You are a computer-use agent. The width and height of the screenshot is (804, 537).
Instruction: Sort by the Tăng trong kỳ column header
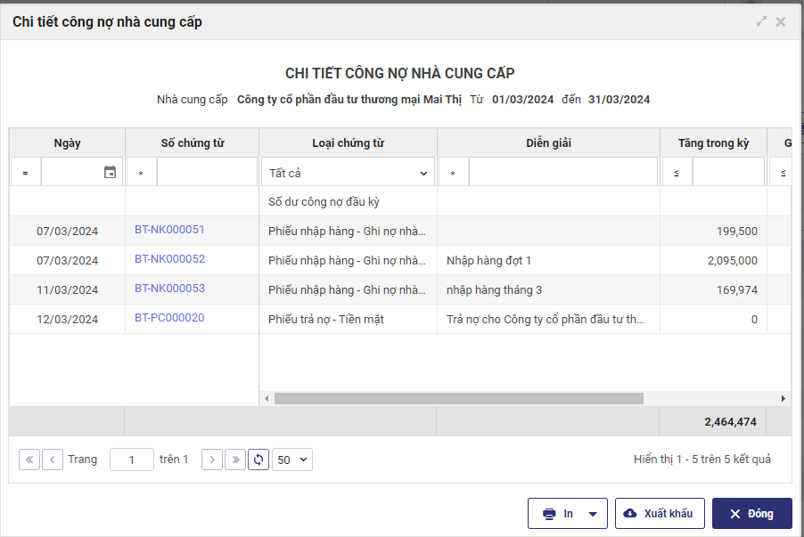pos(713,143)
